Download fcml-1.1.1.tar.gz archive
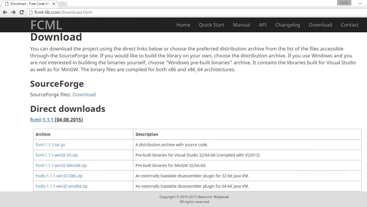 [50, 145]
